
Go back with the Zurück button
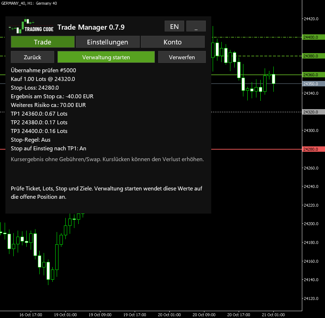coord(32,57)
